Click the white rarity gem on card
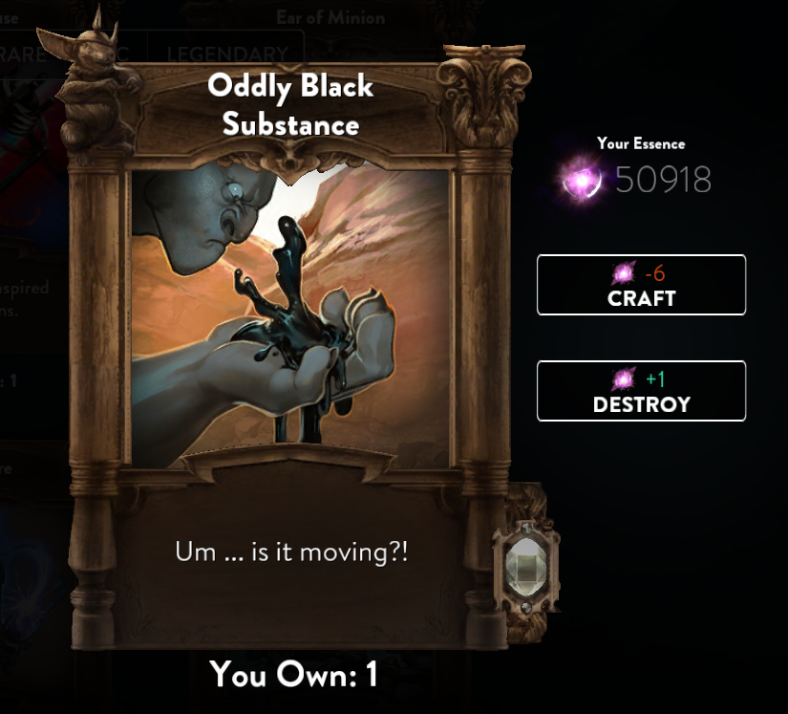The height and width of the screenshot is (714, 788). coord(525,565)
